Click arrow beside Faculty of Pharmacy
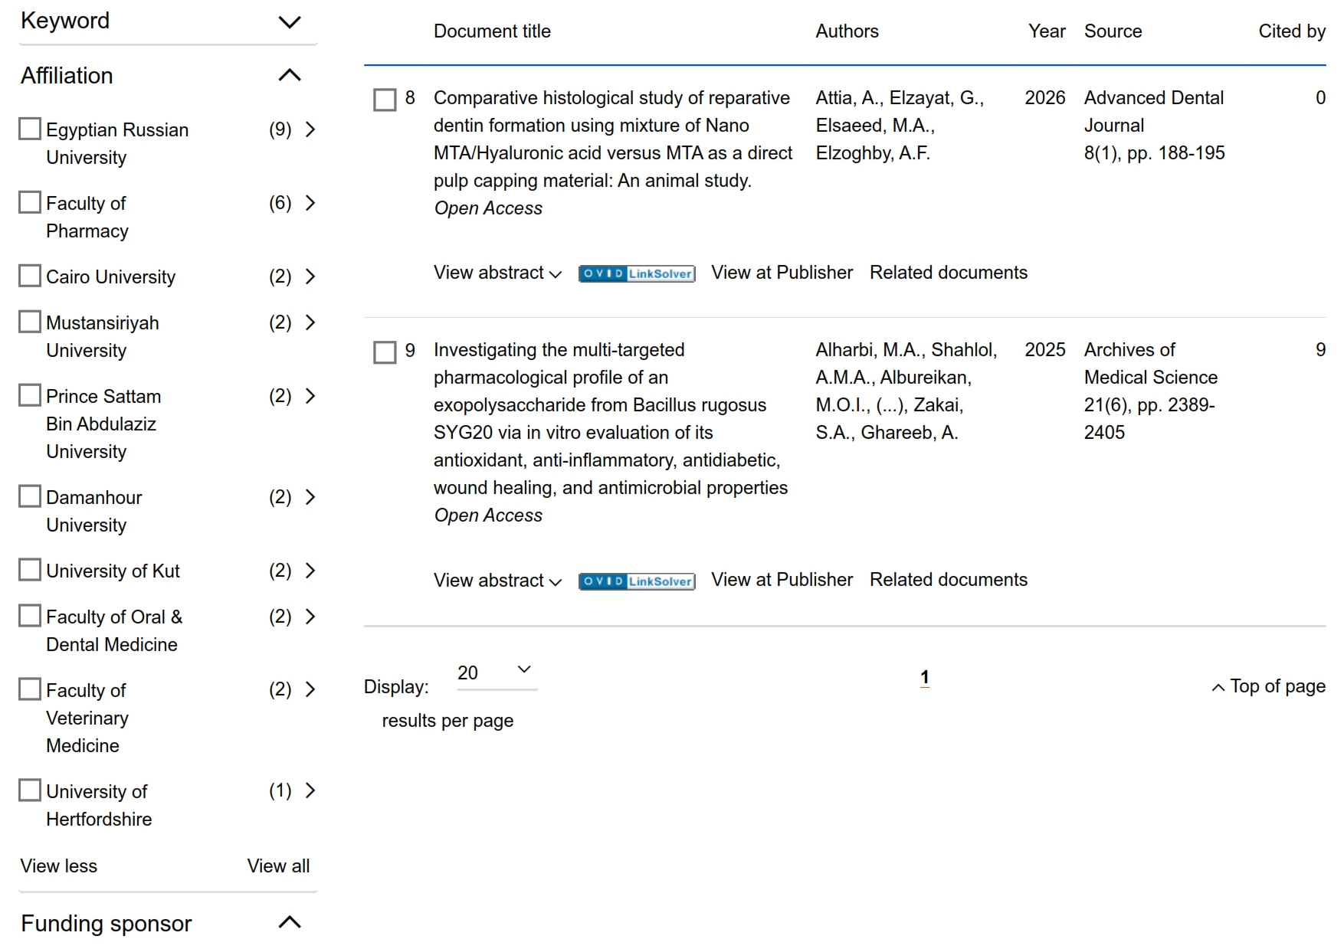This screenshot has height=949, width=1344. (x=310, y=203)
